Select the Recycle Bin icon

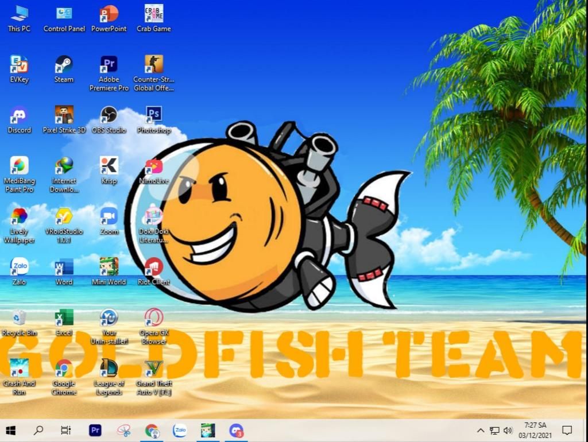click(19, 323)
